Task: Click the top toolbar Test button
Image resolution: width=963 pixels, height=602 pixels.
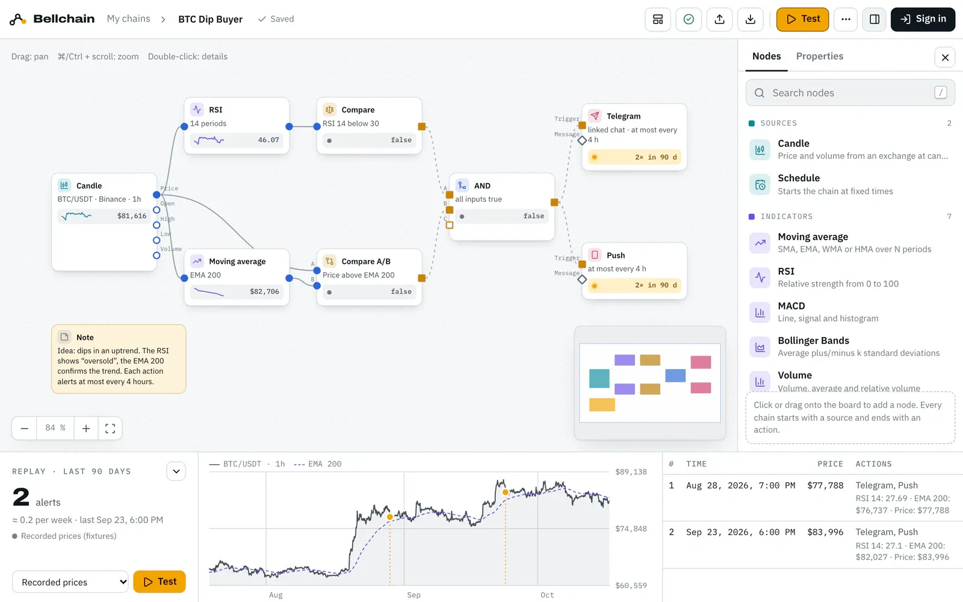Action: (x=802, y=19)
